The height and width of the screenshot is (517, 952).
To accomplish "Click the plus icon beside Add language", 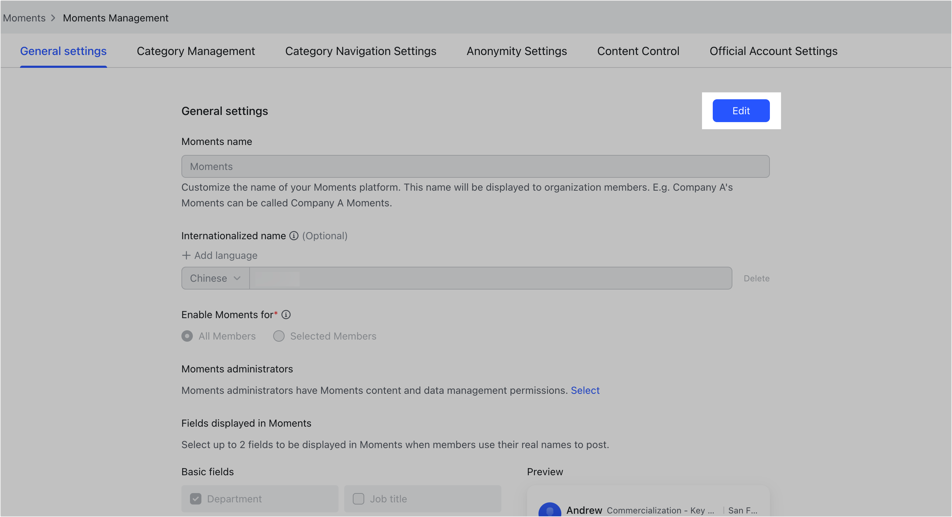I will (x=186, y=255).
